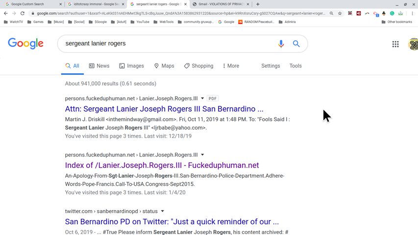Expand dropdown arrow beside first PDF result
The width and height of the screenshot is (418, 235).
(x=202, y=98)
